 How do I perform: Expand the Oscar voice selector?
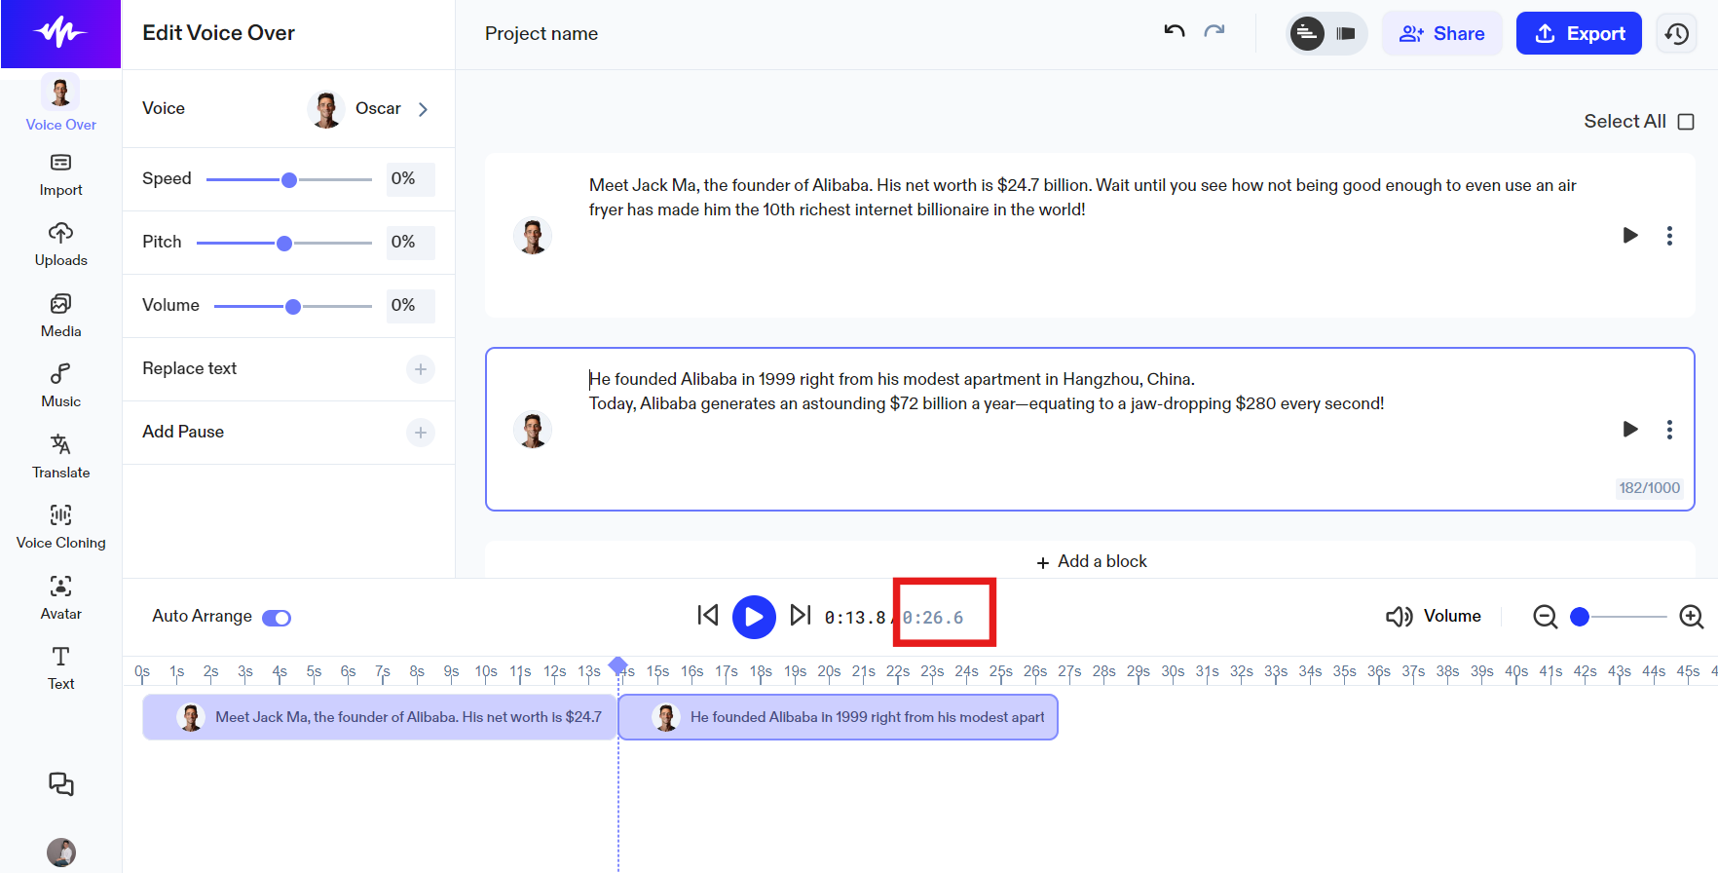click(423, 109)
